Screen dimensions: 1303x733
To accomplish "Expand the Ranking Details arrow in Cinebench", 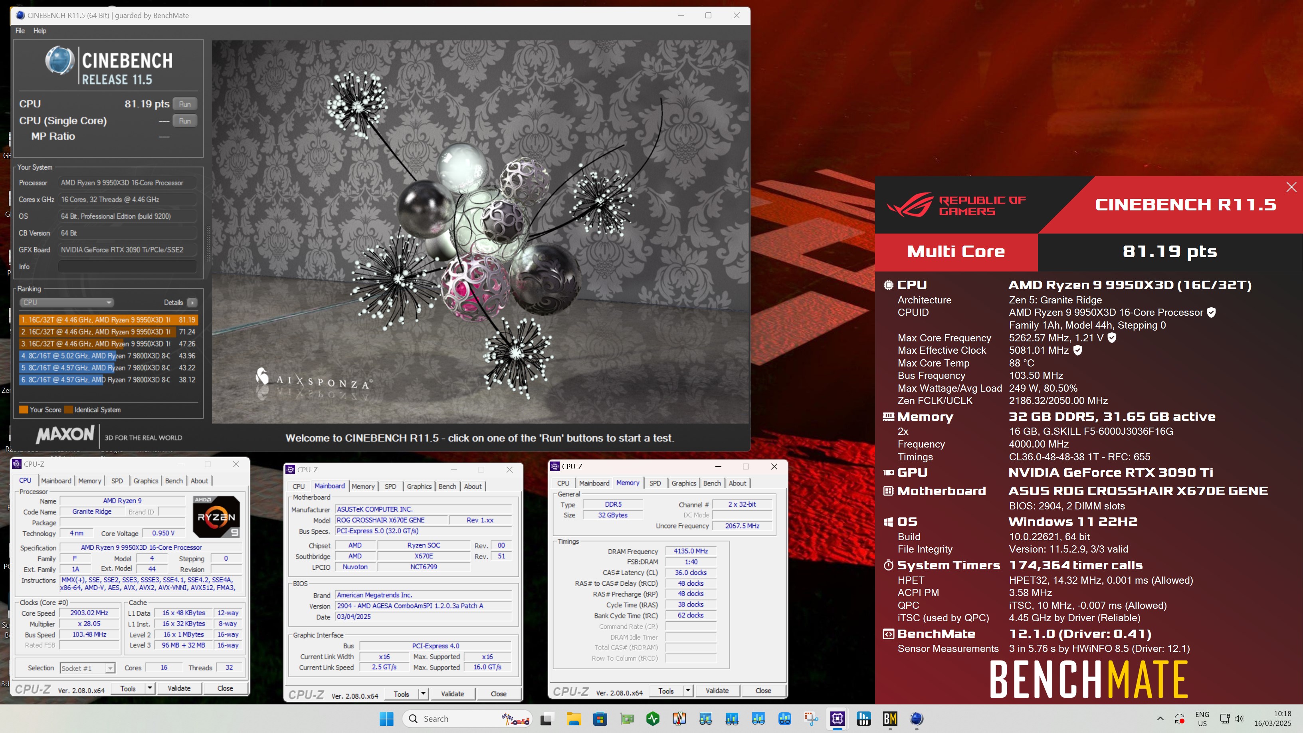I will [192, 303].
